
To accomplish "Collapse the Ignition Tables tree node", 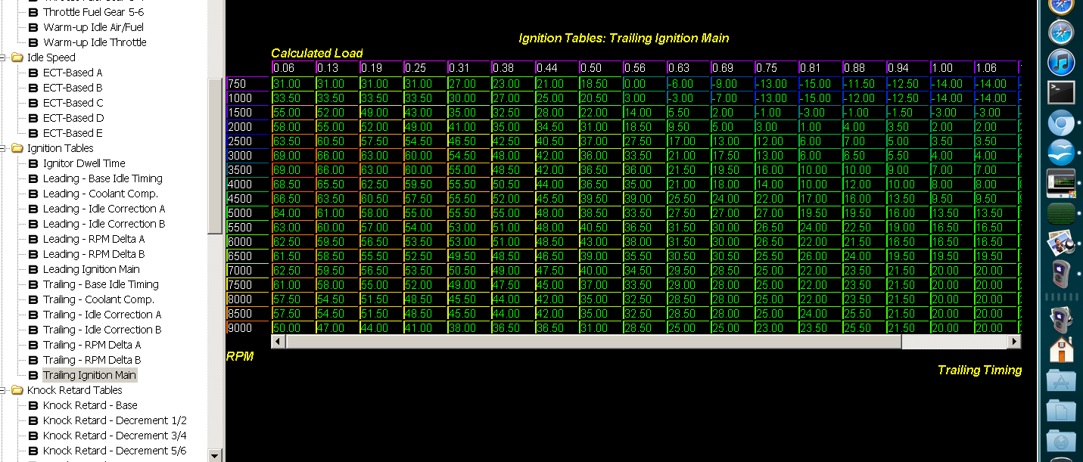I will coord(4,148).
